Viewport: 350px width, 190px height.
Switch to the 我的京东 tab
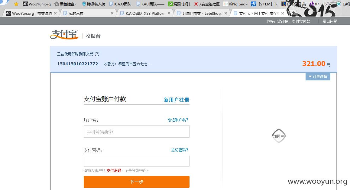pyautogui.click(x=88, y=13)
